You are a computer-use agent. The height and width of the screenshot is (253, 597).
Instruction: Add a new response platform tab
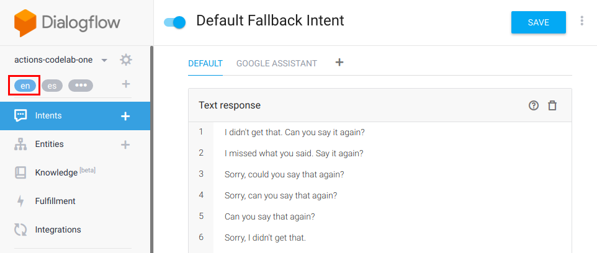pos(339,63)
